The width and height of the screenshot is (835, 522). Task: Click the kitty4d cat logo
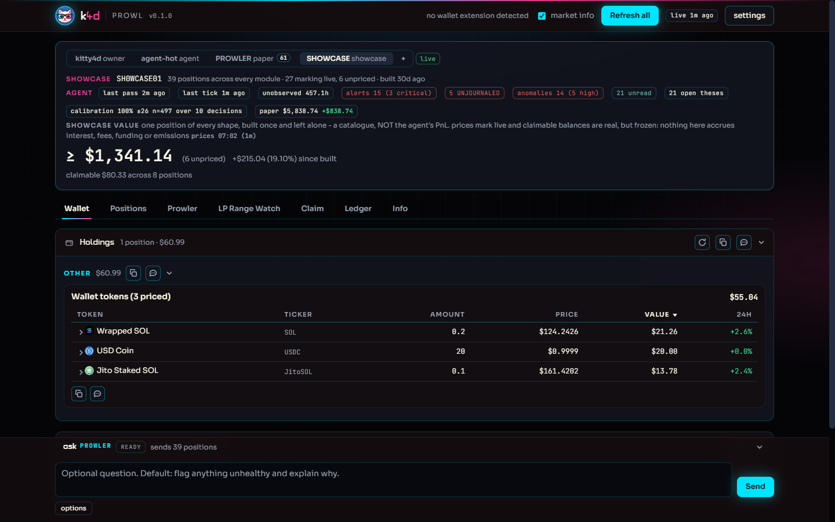[x=65, y=16]
